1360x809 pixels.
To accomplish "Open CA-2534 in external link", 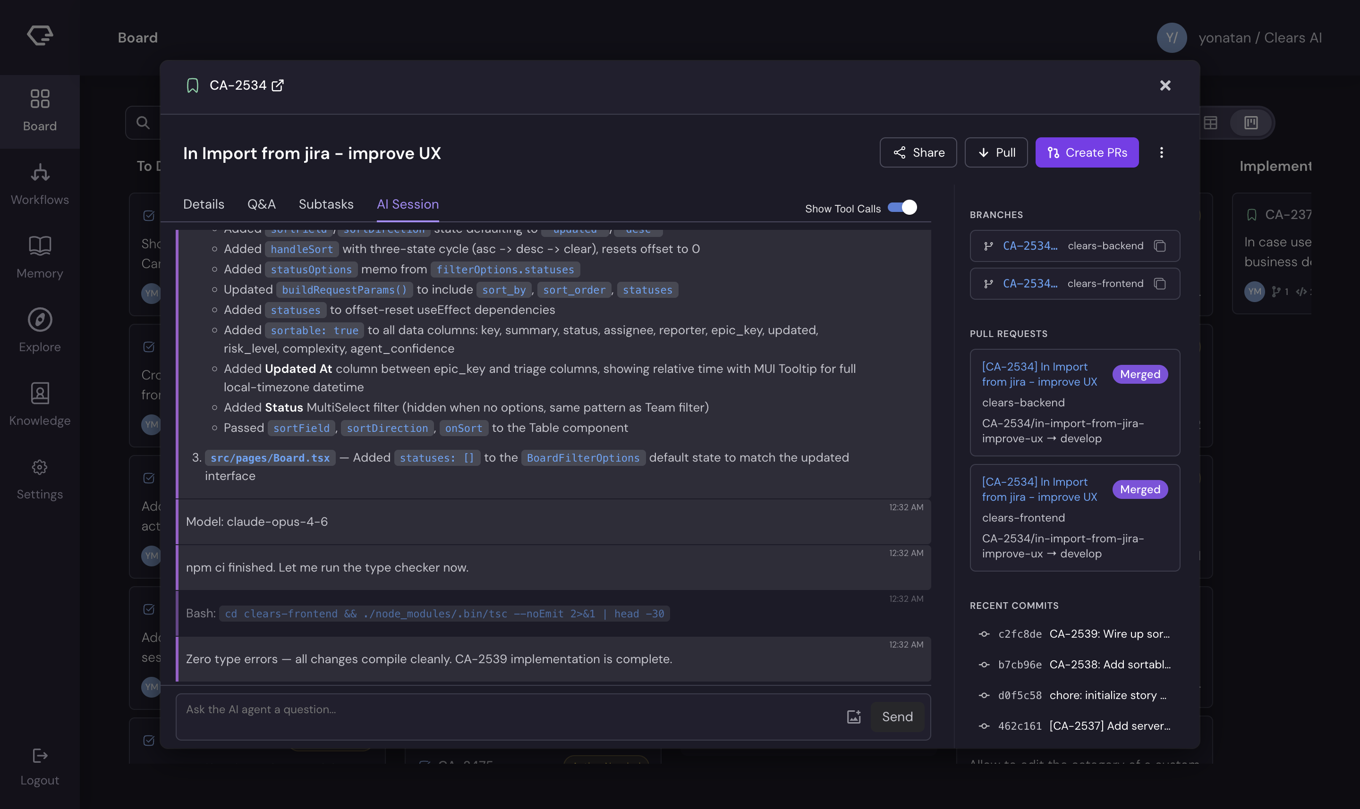I will pos(278,85).
